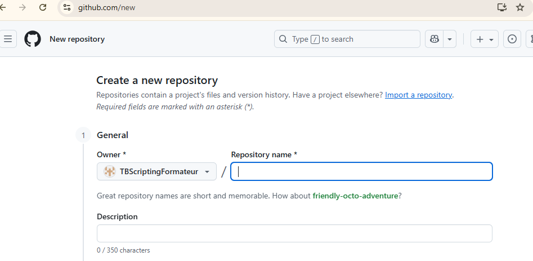This screenshot has width=533, height=261.
Task: Open Copilot chat from the header icon
Action: [x=434, y=39]
